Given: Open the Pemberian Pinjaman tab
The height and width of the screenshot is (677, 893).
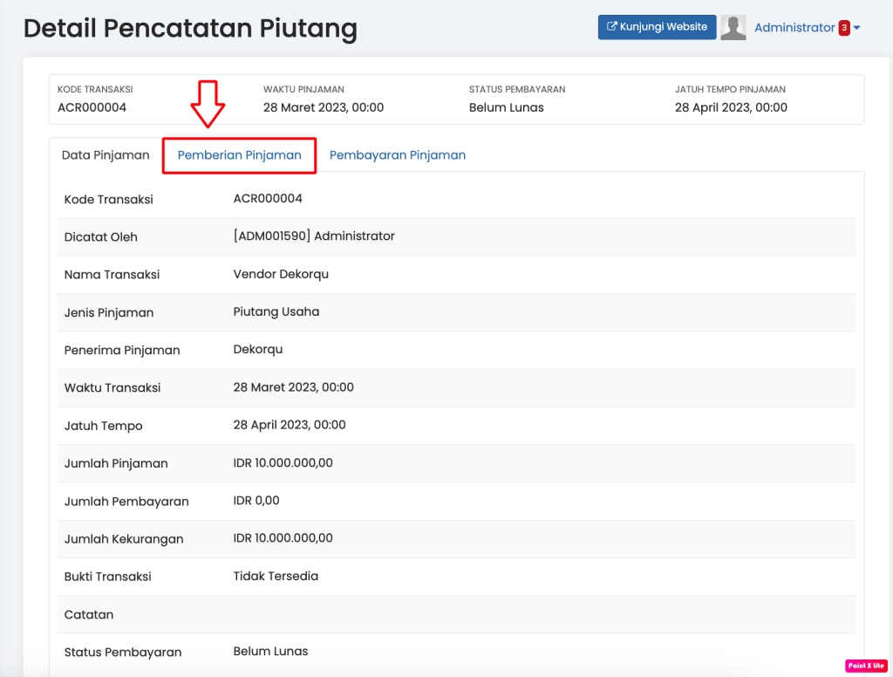Looking at the screenshot, I should [x=239, y=154].
